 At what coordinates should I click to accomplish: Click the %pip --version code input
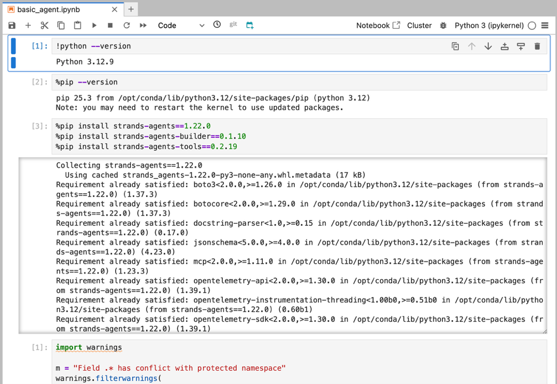(299, 82)
